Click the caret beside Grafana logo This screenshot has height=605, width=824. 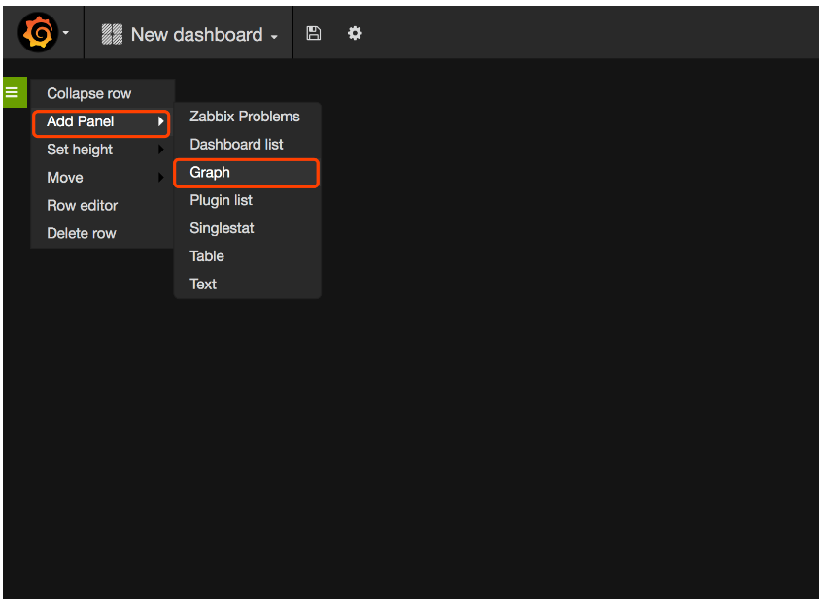coord(66,33)
